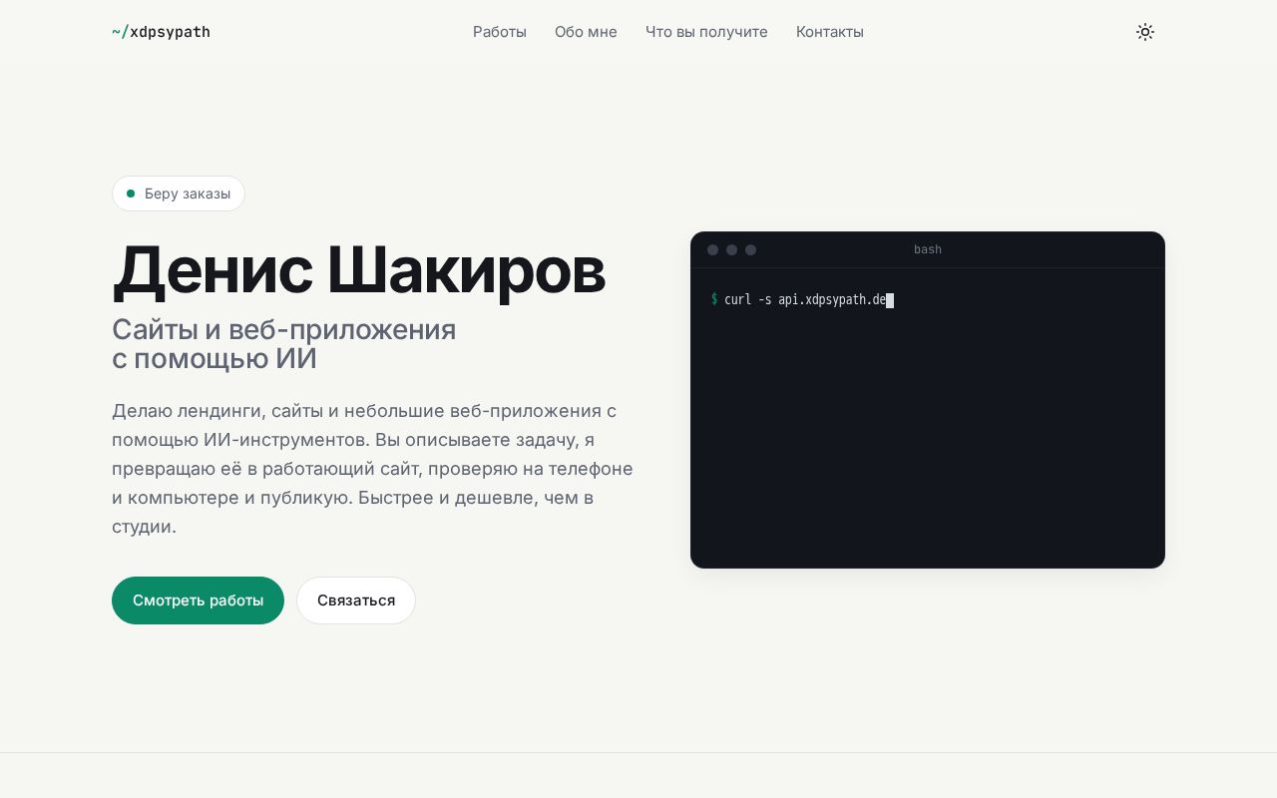Toggle the light/dark theme sun icon

tap(1145, 32)
